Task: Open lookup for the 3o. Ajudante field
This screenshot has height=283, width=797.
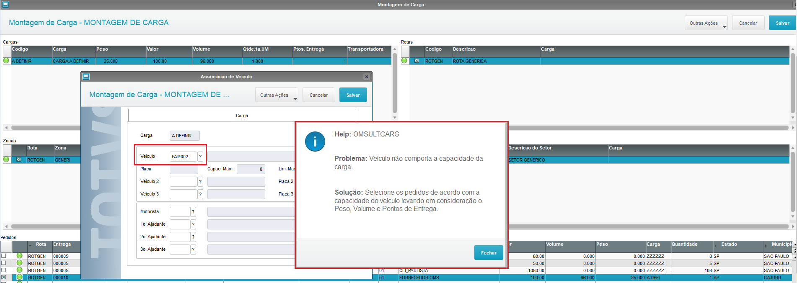Action: click(193, 250)
